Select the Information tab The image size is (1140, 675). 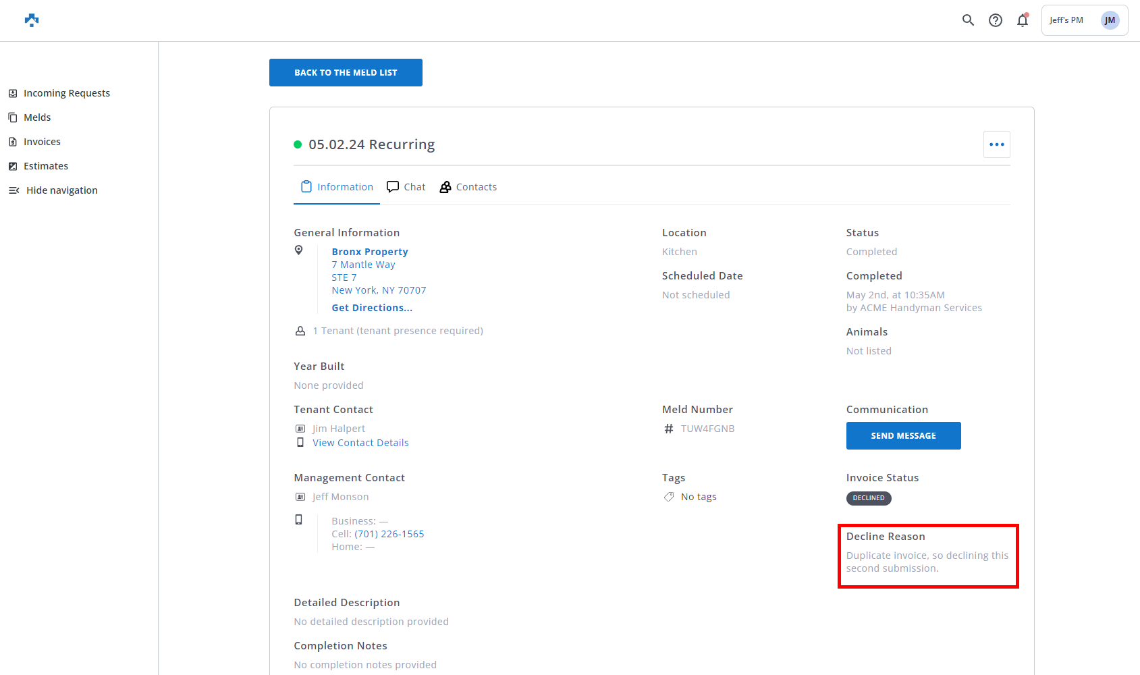point(337,187)
